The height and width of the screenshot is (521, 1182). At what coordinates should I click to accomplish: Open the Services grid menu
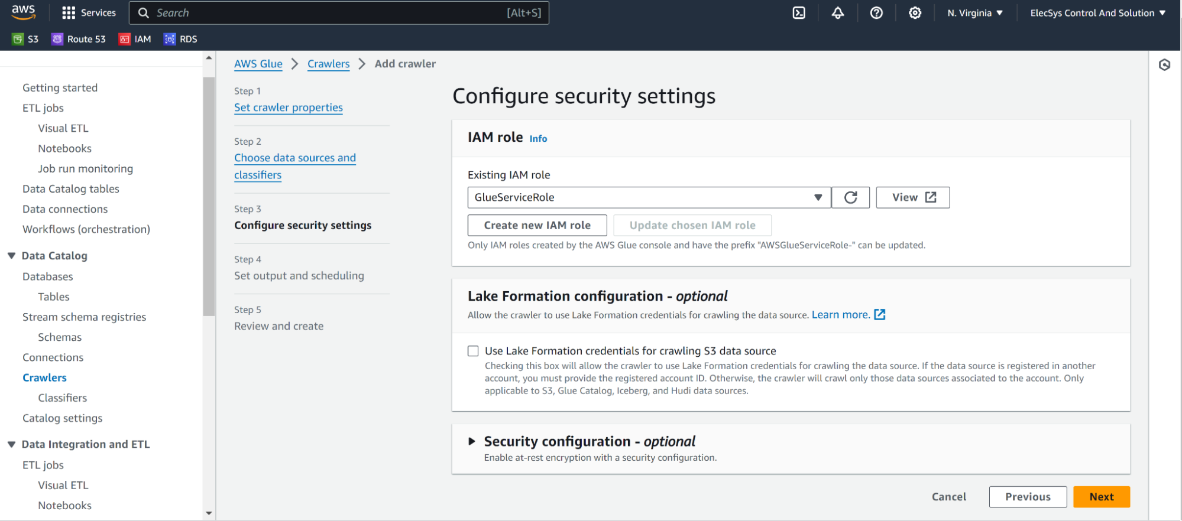tap(89, 12)
